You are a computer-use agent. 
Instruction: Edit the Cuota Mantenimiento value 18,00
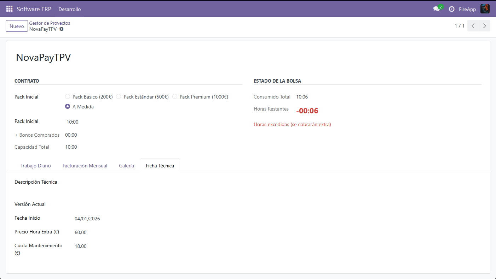point(81,246)
